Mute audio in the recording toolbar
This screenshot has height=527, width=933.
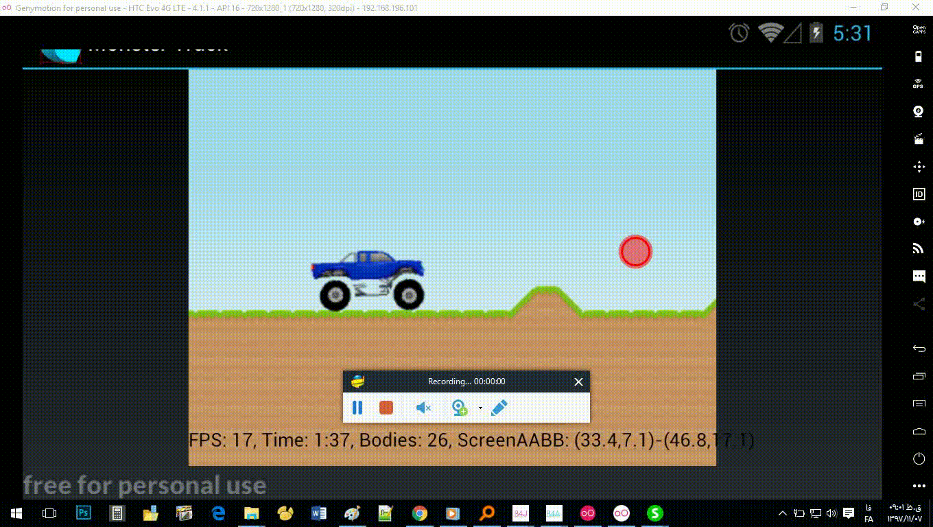(422, 407)
